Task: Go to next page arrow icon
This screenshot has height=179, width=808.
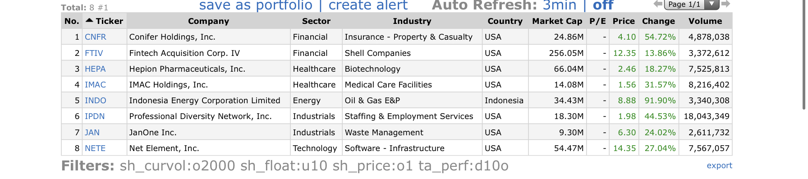Action: point(725,4)
